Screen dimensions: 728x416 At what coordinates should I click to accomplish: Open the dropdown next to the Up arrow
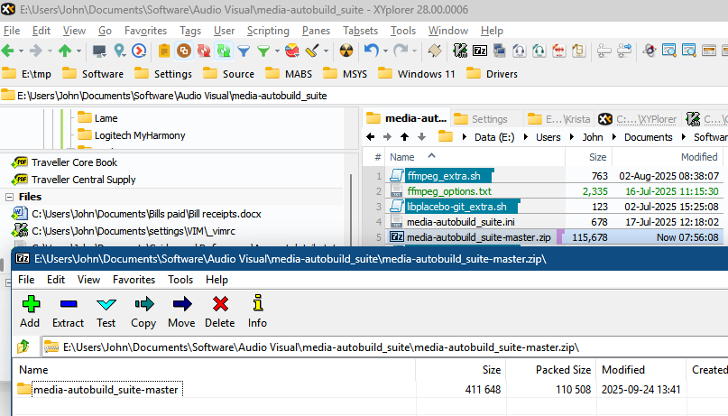pyautogui.click(x=78, y=51)
